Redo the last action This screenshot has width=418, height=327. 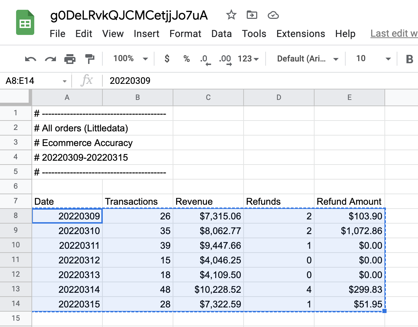point(50,59)
